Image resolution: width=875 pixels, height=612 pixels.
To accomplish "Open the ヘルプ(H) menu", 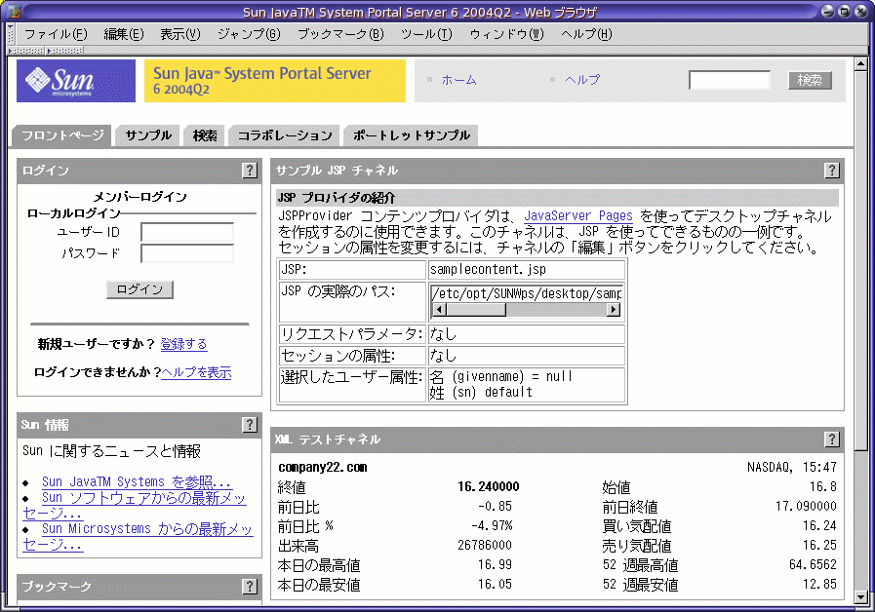I will pyautogui.click(x=586, y=34).
